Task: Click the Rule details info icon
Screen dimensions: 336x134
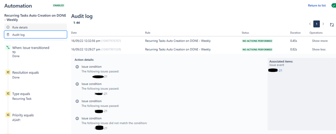Action: [8, 27]
